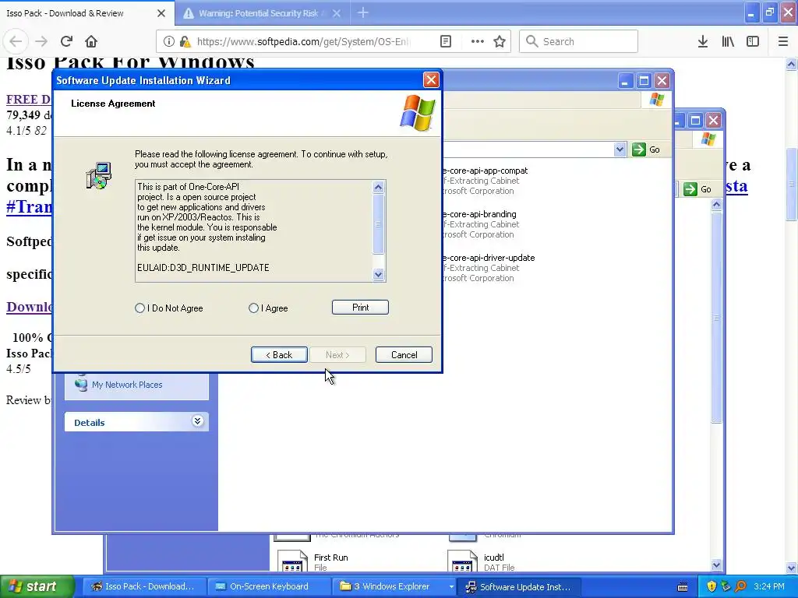Viewport: 798px width, 598px height.
Task: Open page actions three-dots menu
Action: point(478,41)
